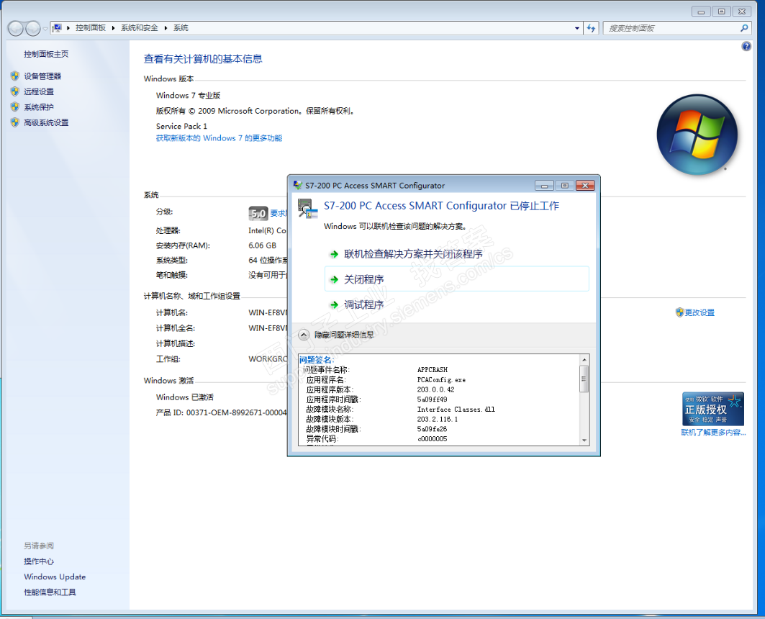
Task: Click the 问题签名 heading in details box
Action: point(316,360)
